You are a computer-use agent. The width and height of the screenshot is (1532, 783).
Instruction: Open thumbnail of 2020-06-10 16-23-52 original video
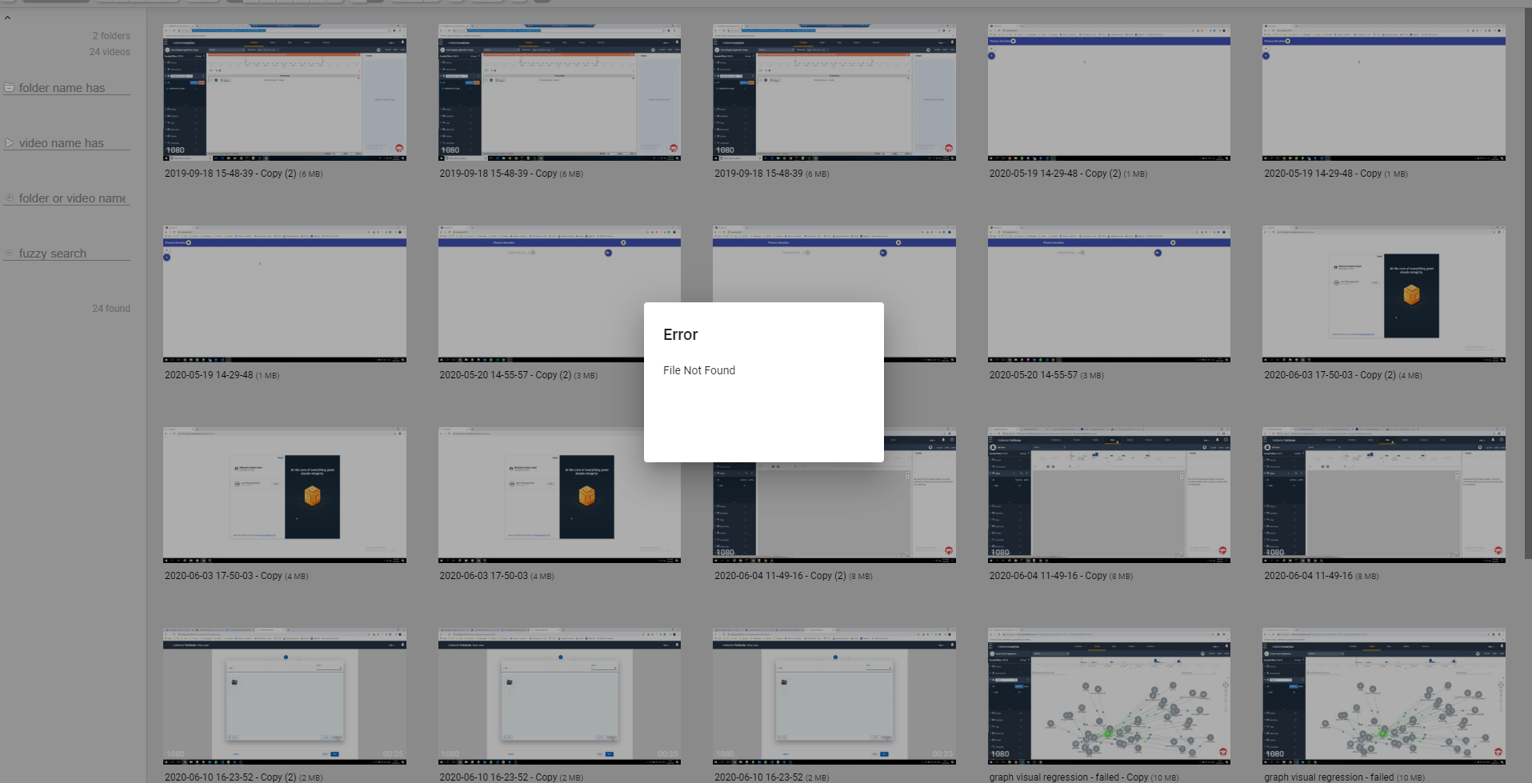click(834, 696)
